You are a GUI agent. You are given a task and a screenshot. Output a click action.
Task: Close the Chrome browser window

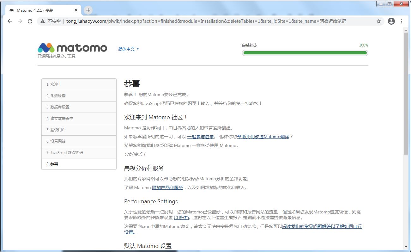pyautogui.click(x=401, y=4)
